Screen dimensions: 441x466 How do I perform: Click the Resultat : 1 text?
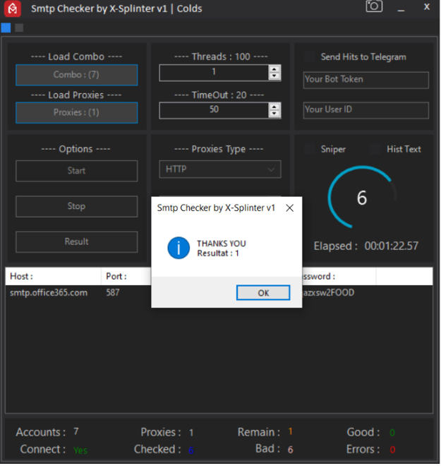point(218,253)
